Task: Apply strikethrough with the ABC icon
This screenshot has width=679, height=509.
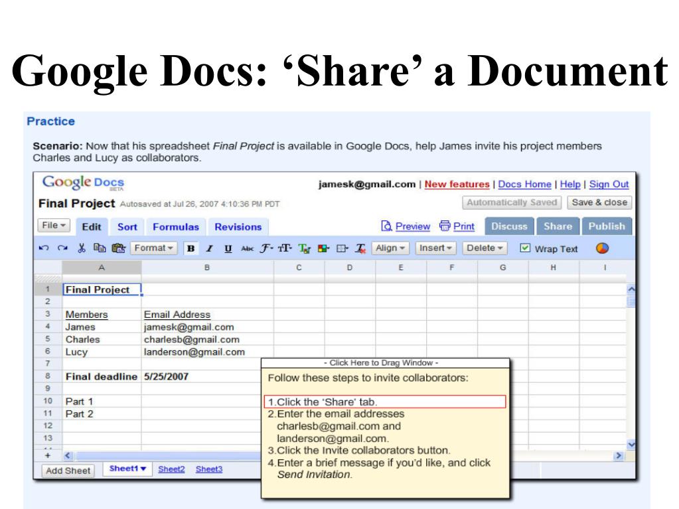Action: [248, 248]
